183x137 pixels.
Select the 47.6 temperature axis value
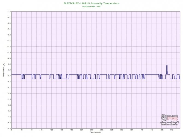[9, 117]
